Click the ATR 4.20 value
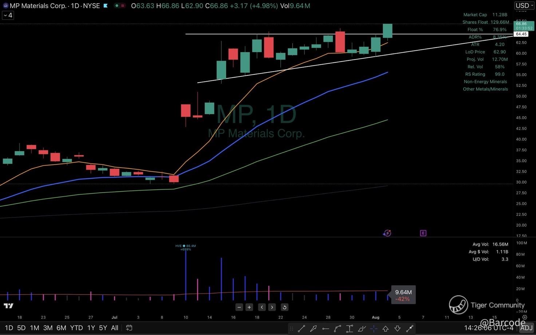 coord(500,44)
